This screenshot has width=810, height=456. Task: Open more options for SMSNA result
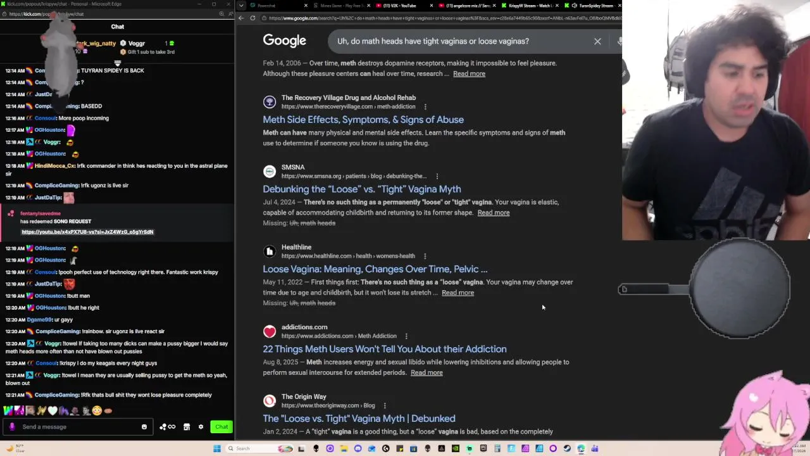click(x=437, y=176)
